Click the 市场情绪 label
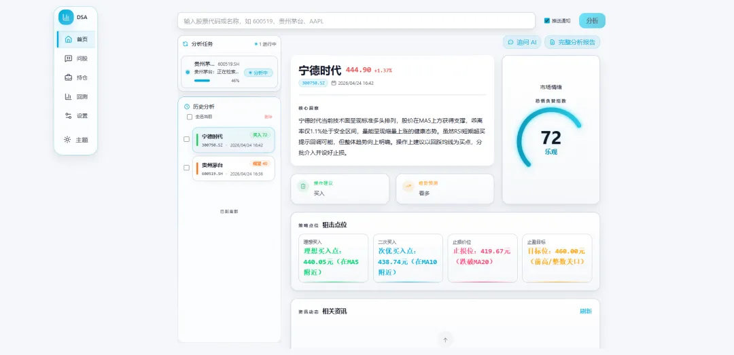 [x=551, y=87]
